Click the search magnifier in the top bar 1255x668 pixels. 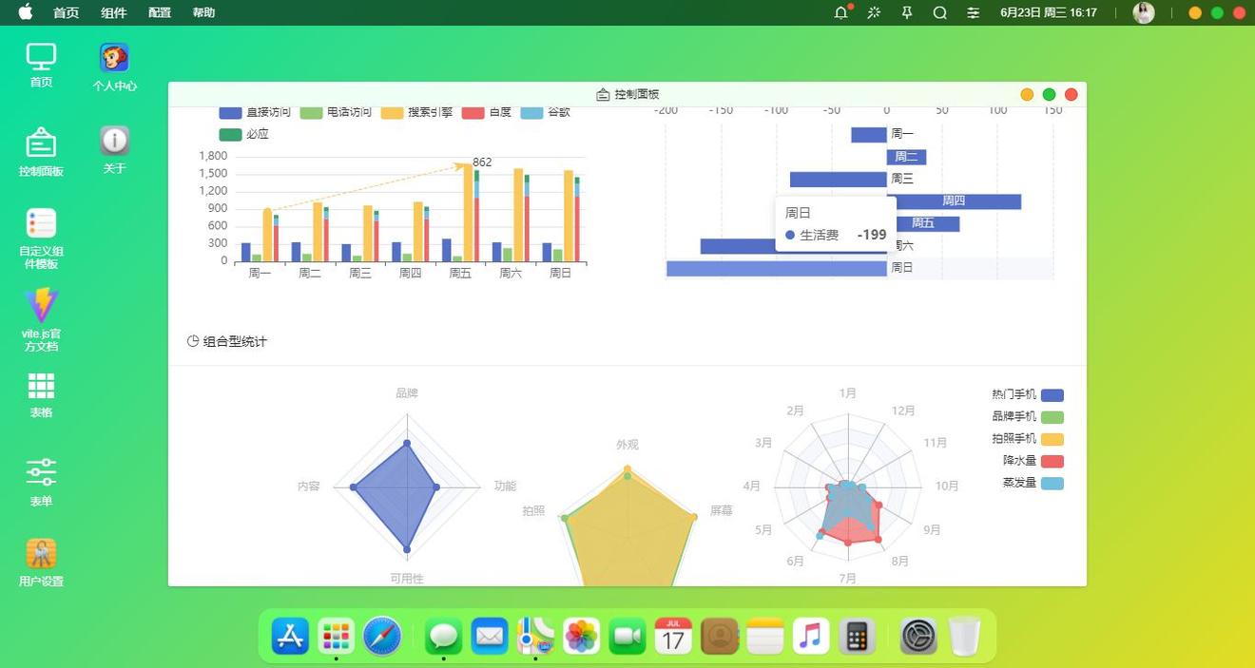point(940,12)
